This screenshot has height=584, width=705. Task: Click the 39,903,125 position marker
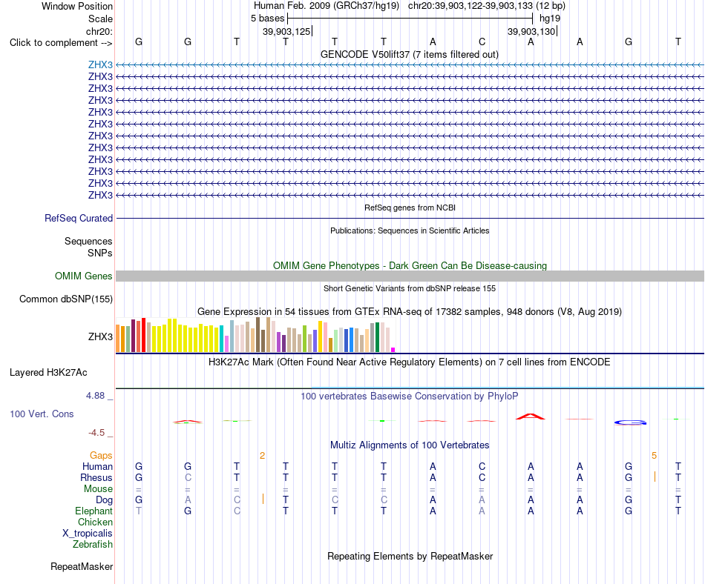click(287, 31)
